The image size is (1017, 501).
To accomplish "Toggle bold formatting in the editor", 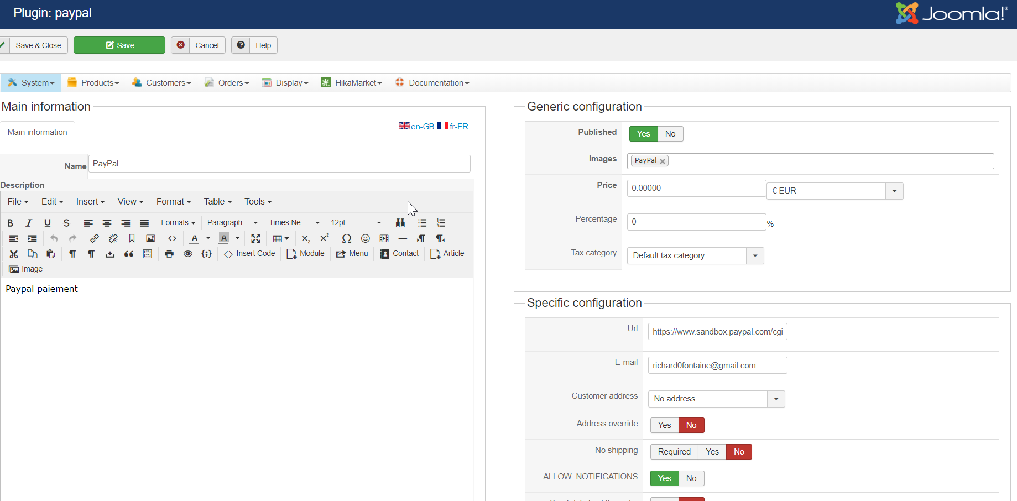I will (10, 223).
